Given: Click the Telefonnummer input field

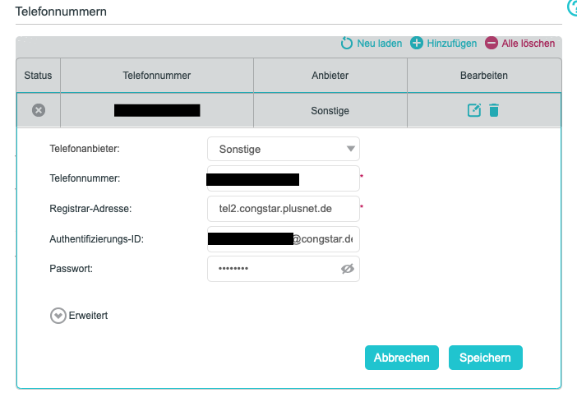Looking at the screenshot, I should [283, 178].
